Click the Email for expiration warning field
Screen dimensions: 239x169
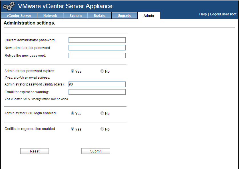97,92
